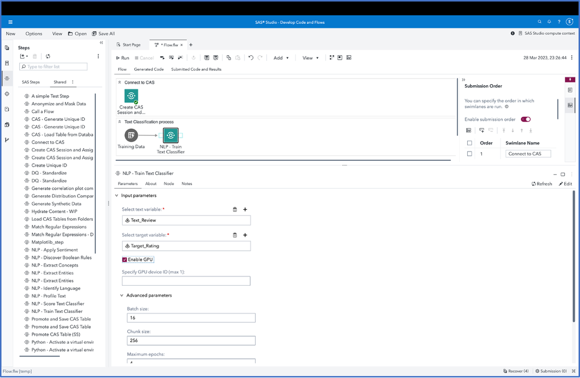Click the Redo icon in flow toolbar
The width and height of the screenshot is (580, 378).
[260, 57]
